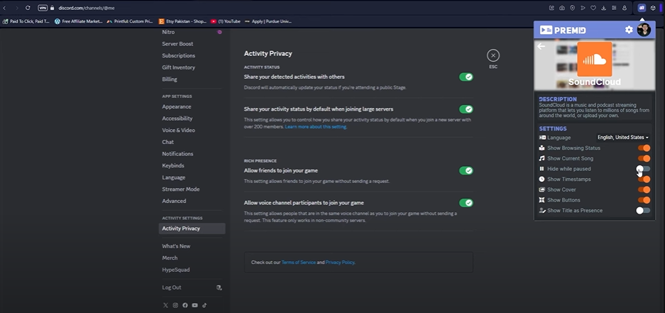Open Discord's Facebook social link

coord(185,305)
